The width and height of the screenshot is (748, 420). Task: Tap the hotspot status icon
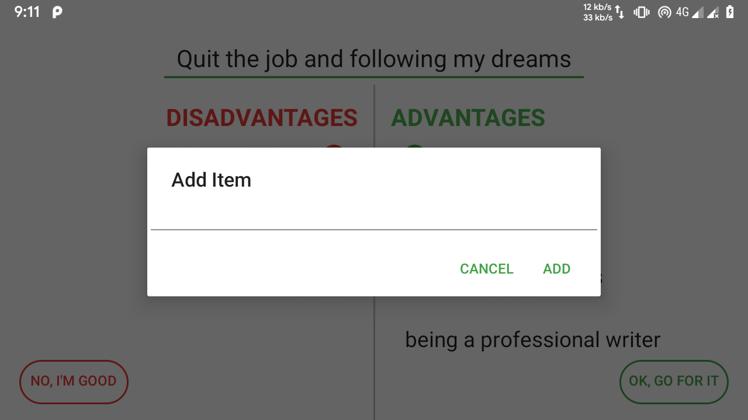pyautogui.click(x=664, y=12)
